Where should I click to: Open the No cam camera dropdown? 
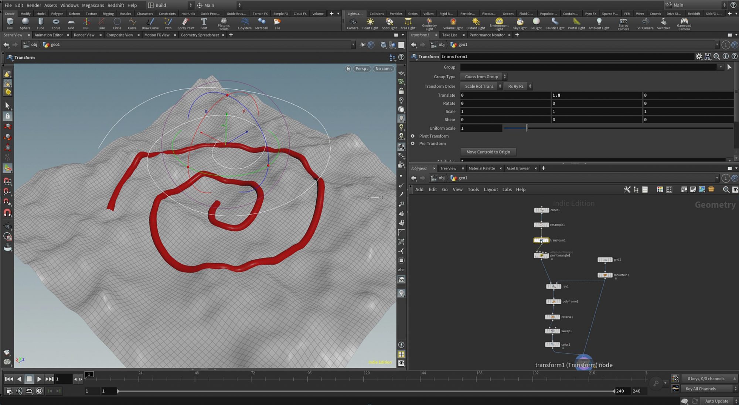click(x=384, y=69)
